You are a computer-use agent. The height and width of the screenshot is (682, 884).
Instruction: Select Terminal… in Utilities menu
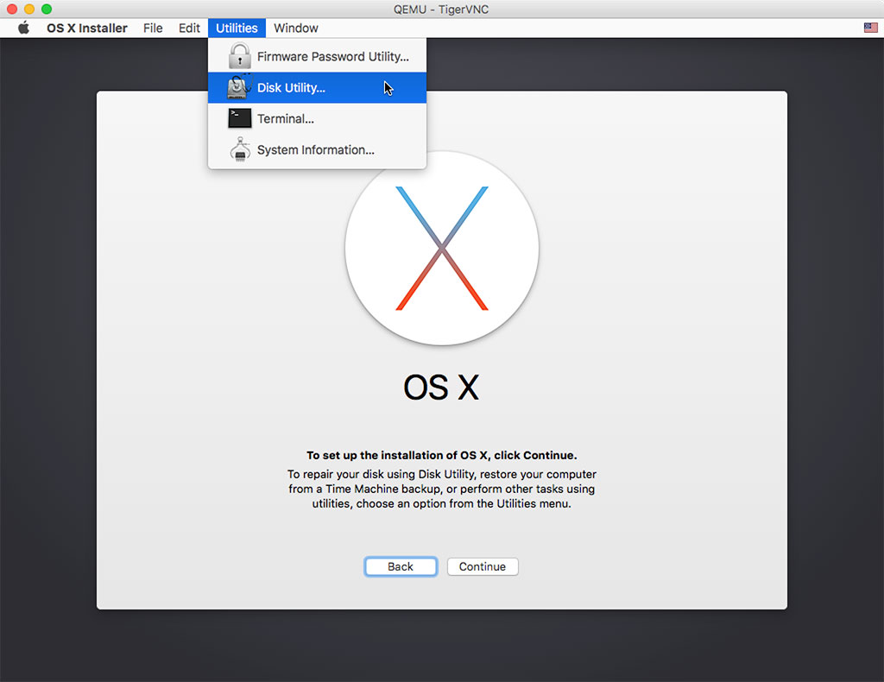pos(318,118)
